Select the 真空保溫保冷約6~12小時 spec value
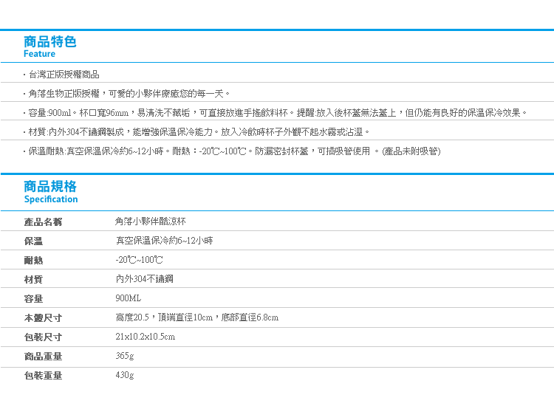Screen dimensions: 554x395 (164, 241)
